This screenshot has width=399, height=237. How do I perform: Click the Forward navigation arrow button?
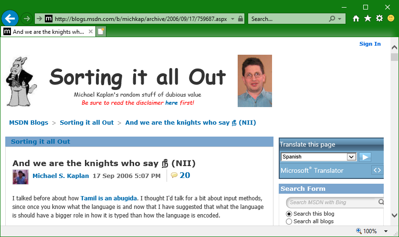point(26,19)
